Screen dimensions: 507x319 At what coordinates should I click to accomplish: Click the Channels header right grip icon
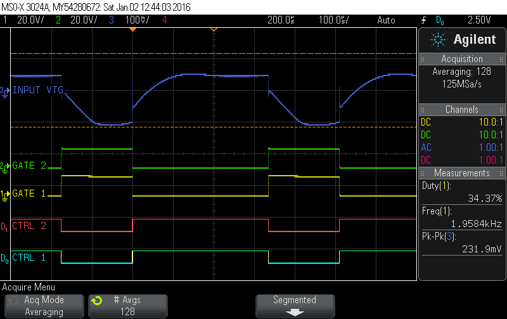point(501,110)
